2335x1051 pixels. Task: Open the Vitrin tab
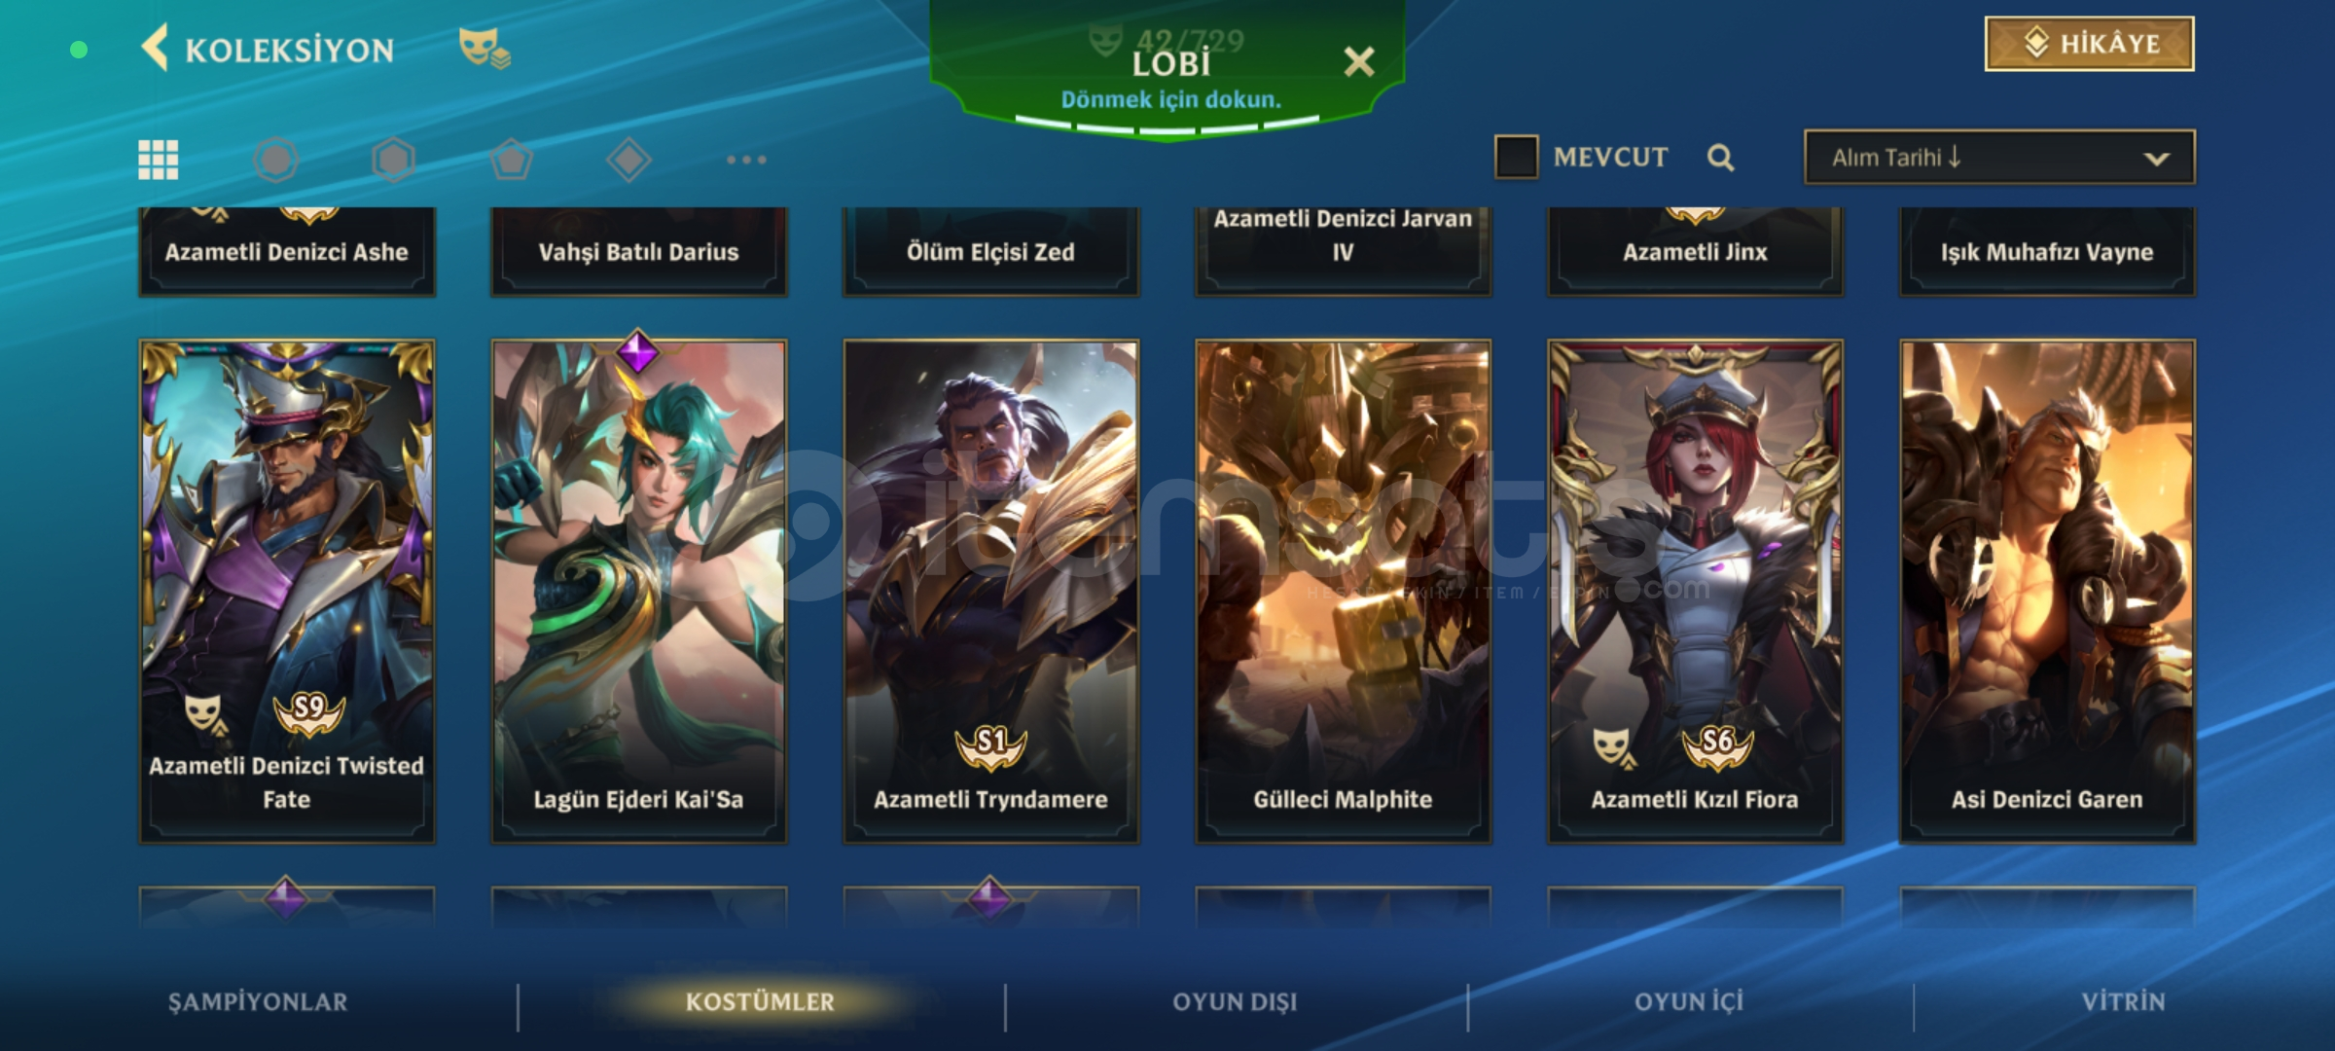point(2123,1002)
